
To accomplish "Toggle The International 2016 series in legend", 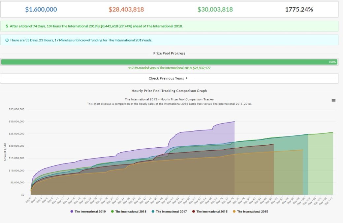I will (210, 212).
